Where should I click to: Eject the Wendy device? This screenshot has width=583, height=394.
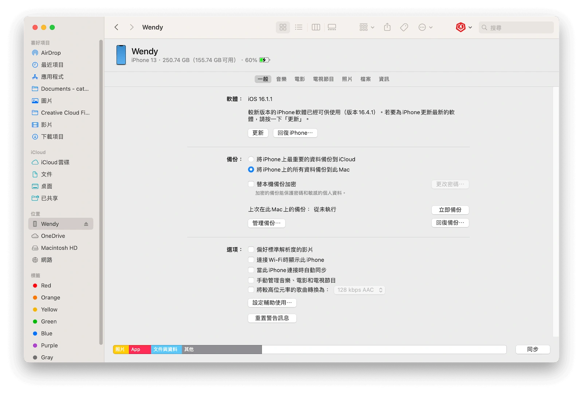pyautogui.click(x=86, y=224)
